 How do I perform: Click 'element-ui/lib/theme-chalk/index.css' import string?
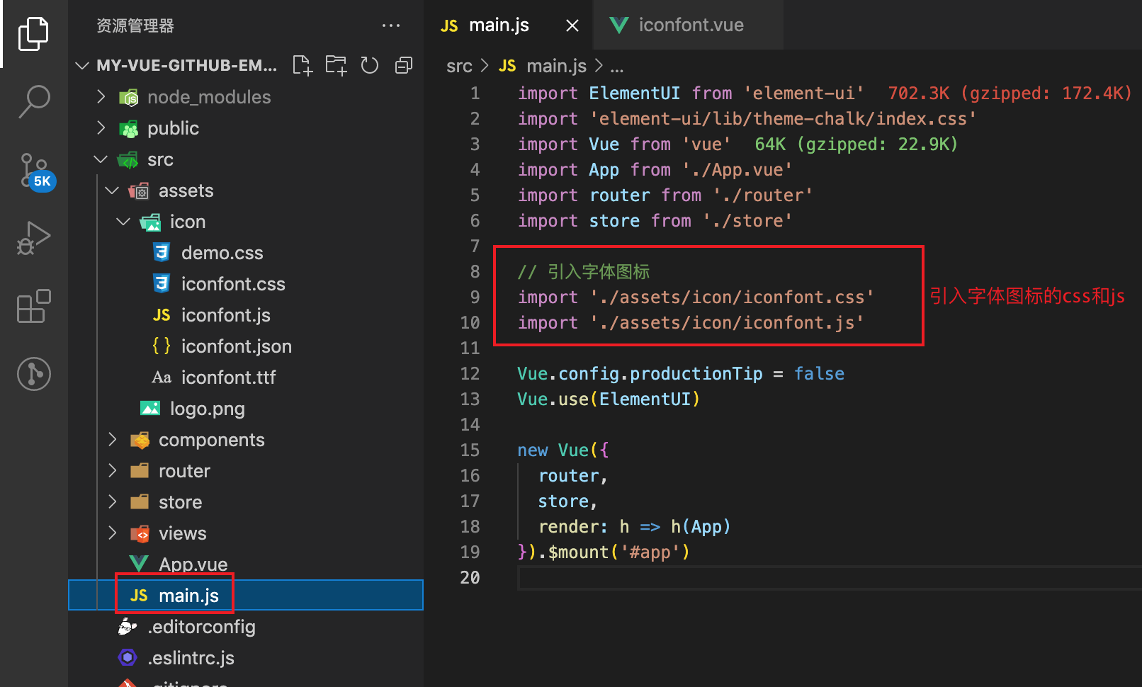coord(783,118)
